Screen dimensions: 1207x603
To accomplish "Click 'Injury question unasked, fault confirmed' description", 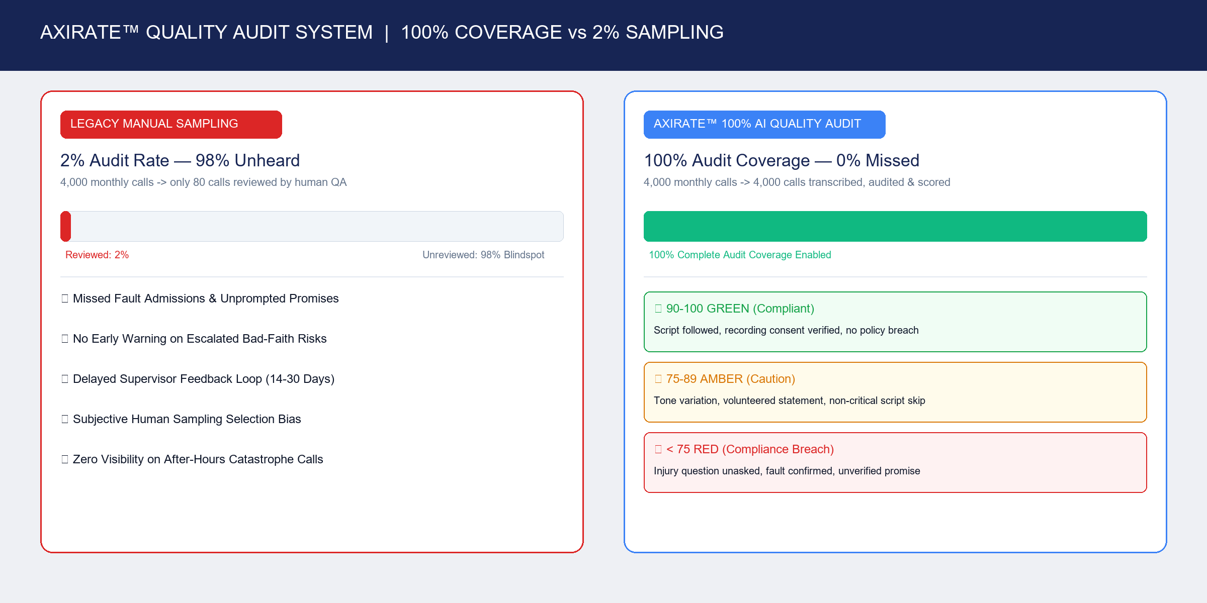I will (x=787, y=471).
